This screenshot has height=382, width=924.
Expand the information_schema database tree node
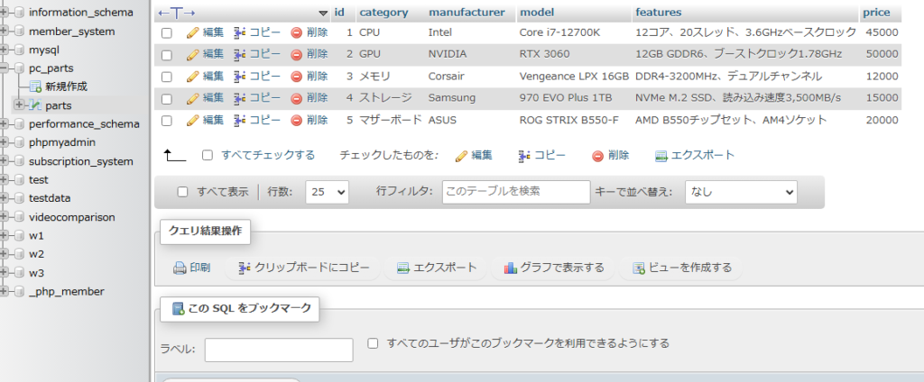point(5,13)
